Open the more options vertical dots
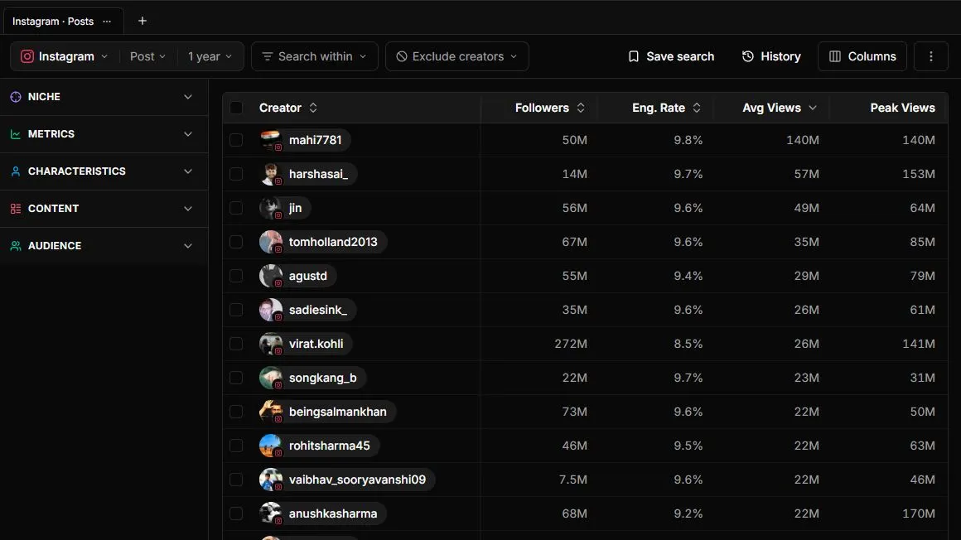Screen dimensions: 961x540 point(931,56)
